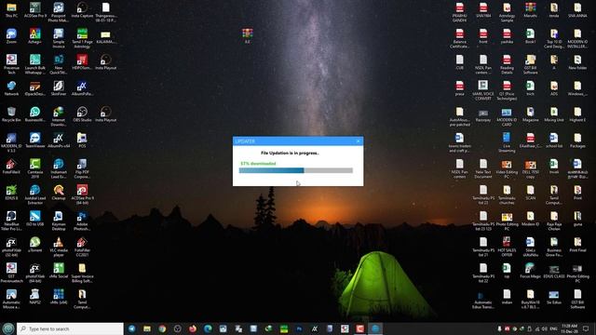596x335 pixels.
Task: Select the Packages folder
Action: (x=577, y=141)
